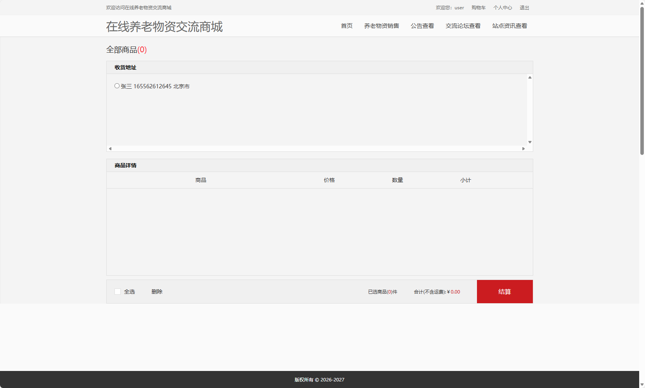Open the 交流论坛查看 forum page
645x388 pixels.
pos(463,26)
